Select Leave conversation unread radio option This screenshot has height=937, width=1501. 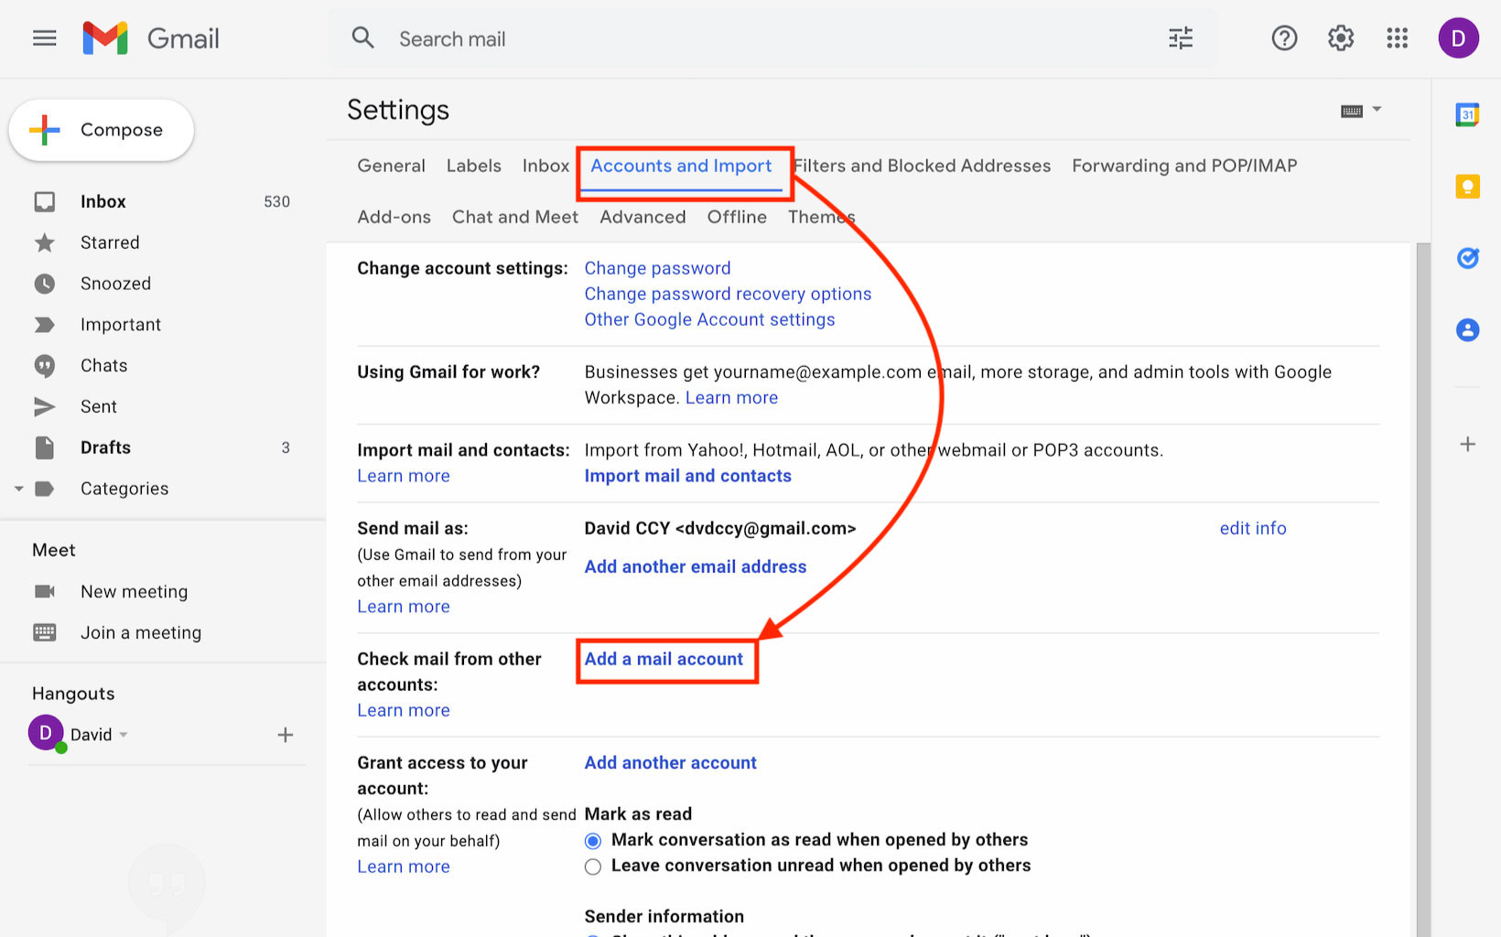coord(593,867)
